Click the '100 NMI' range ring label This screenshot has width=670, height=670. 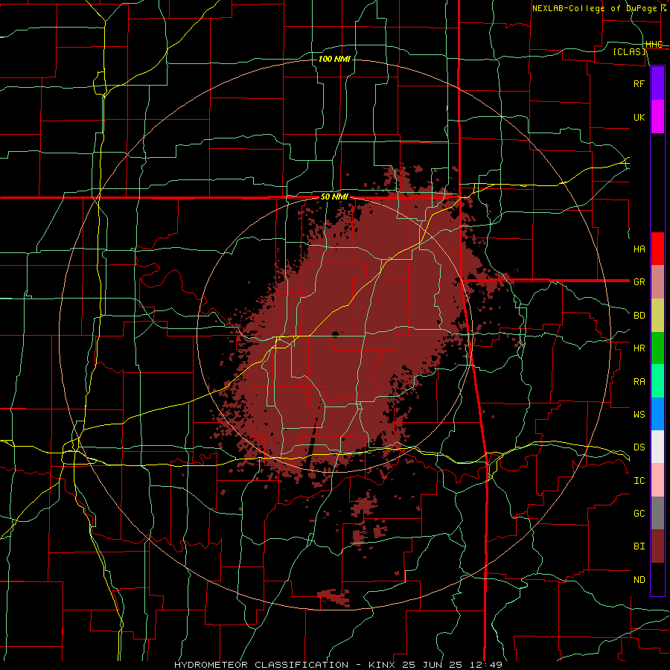(x=334, y=59)
